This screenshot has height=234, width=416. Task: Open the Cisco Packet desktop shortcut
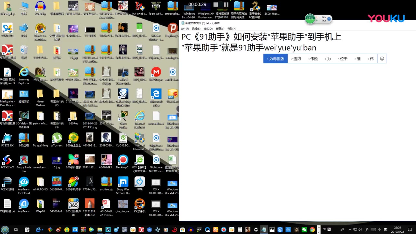coord(123,120)
